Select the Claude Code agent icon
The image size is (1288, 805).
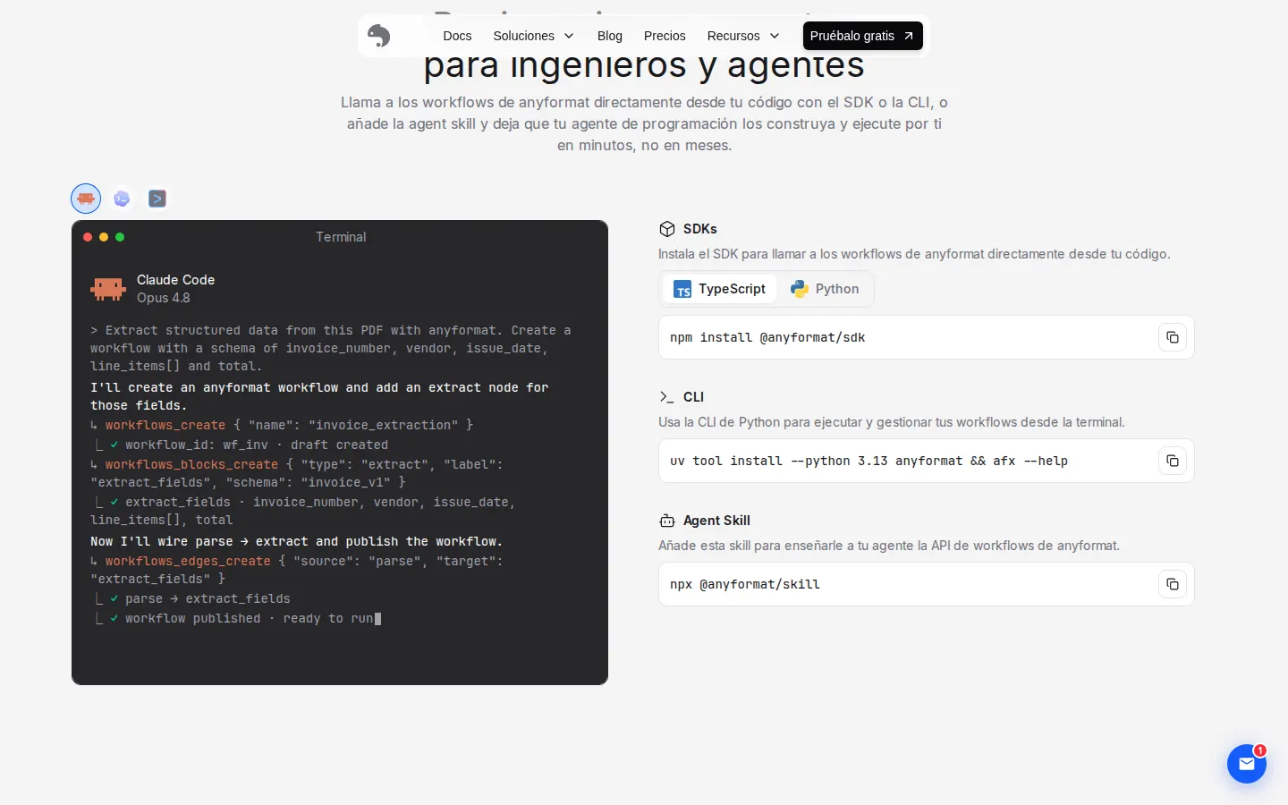(86, 199)
